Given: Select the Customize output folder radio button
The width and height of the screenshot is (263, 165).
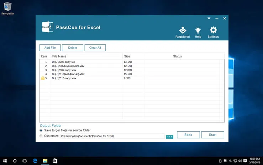Looking at the screenshot, I should (41, 136).
